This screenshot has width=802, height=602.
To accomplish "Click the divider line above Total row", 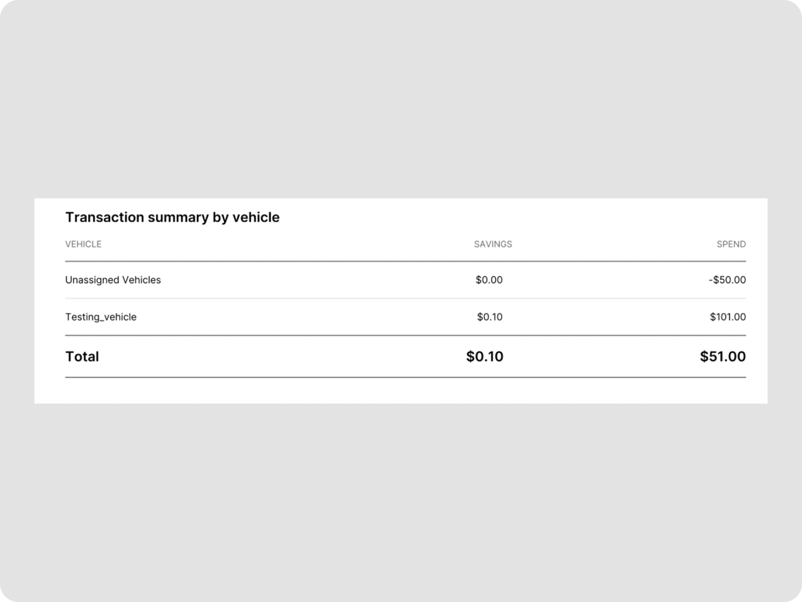I will (x=405, y=335).
